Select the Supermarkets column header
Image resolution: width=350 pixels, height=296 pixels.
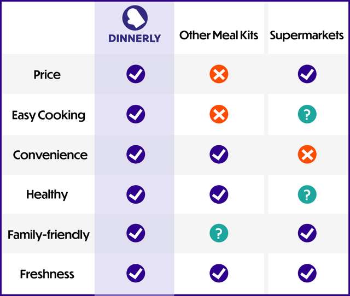click(307, 35)
